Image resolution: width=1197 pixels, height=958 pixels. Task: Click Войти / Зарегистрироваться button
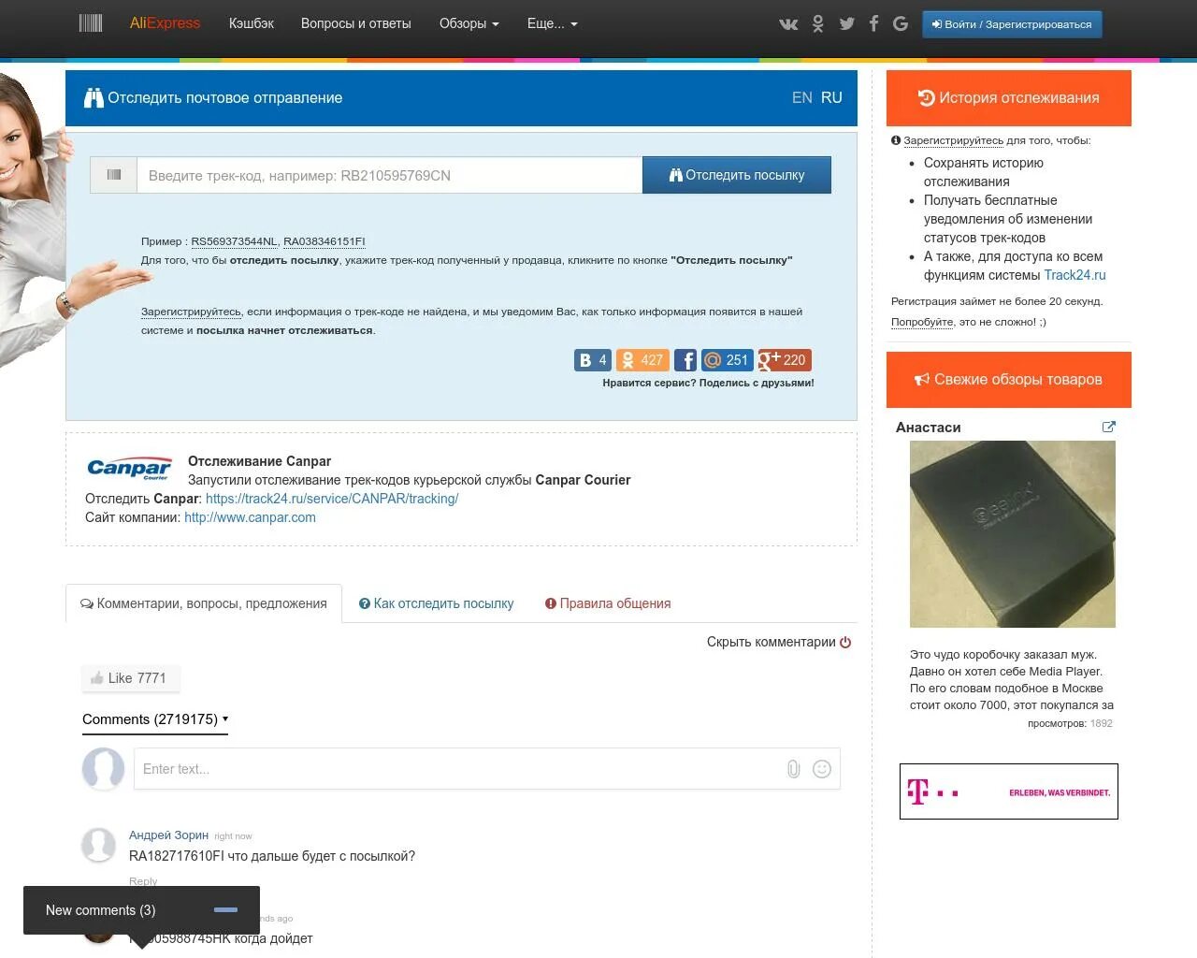[1012, 24]
